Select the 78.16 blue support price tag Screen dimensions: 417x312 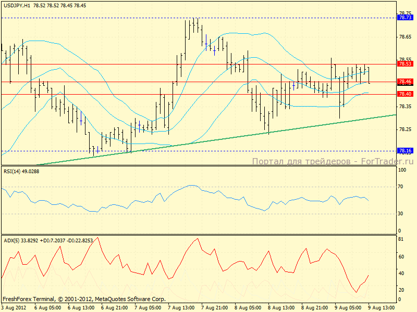tap(405, 151)
